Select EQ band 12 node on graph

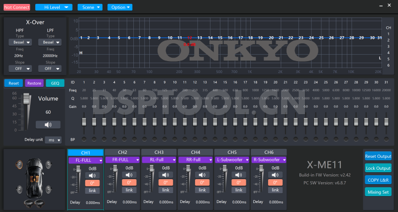(x=190, y=38)
